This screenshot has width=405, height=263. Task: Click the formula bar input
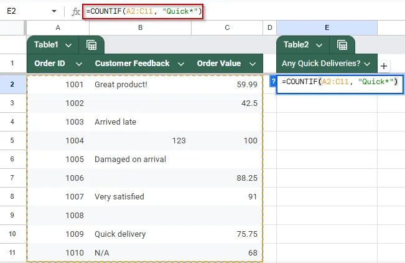143,11
